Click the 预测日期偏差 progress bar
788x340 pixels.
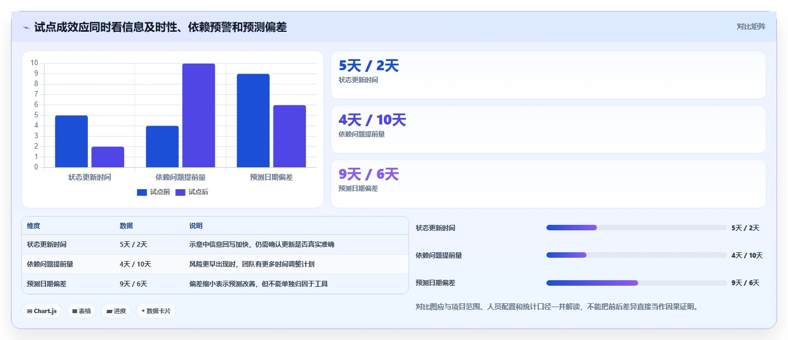[x=636, y=283]
